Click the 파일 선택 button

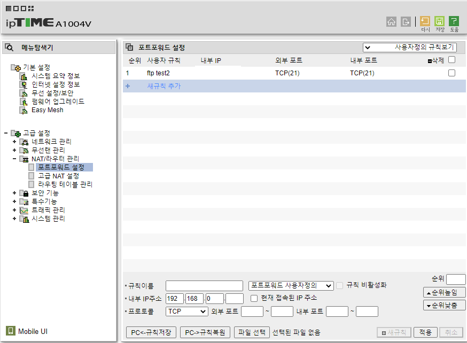point(252,332)
